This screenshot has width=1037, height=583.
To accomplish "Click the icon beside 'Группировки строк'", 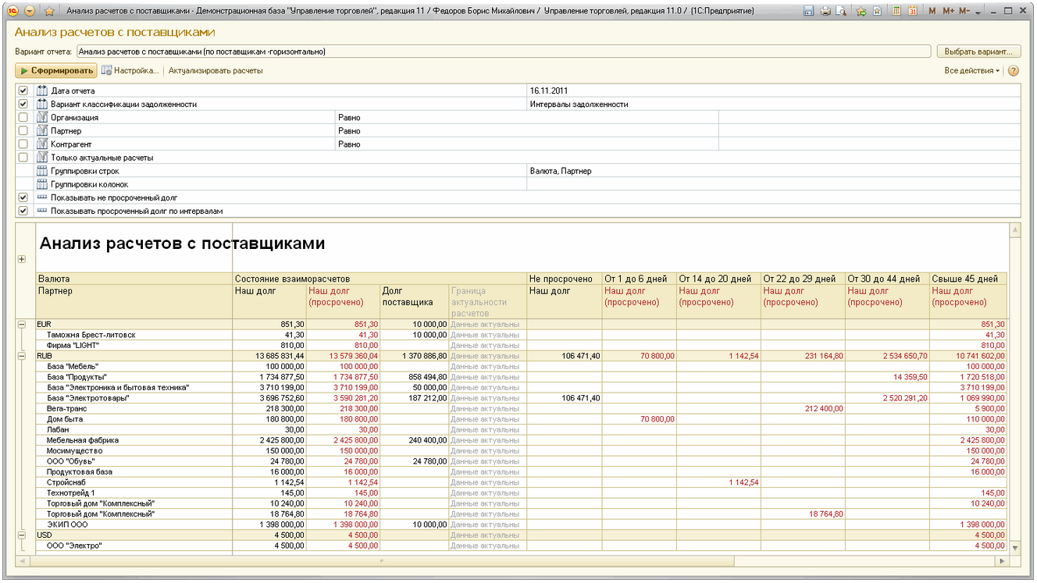I will coord(42,171).
